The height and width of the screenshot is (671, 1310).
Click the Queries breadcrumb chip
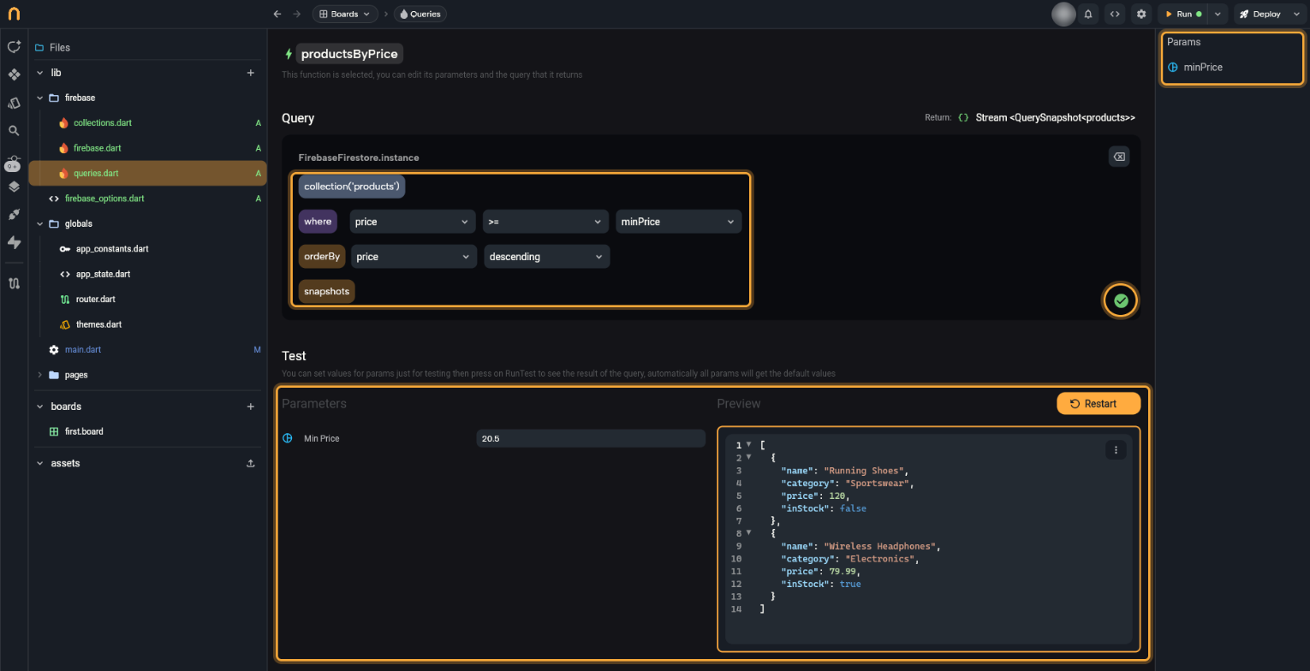click(420, 14)
